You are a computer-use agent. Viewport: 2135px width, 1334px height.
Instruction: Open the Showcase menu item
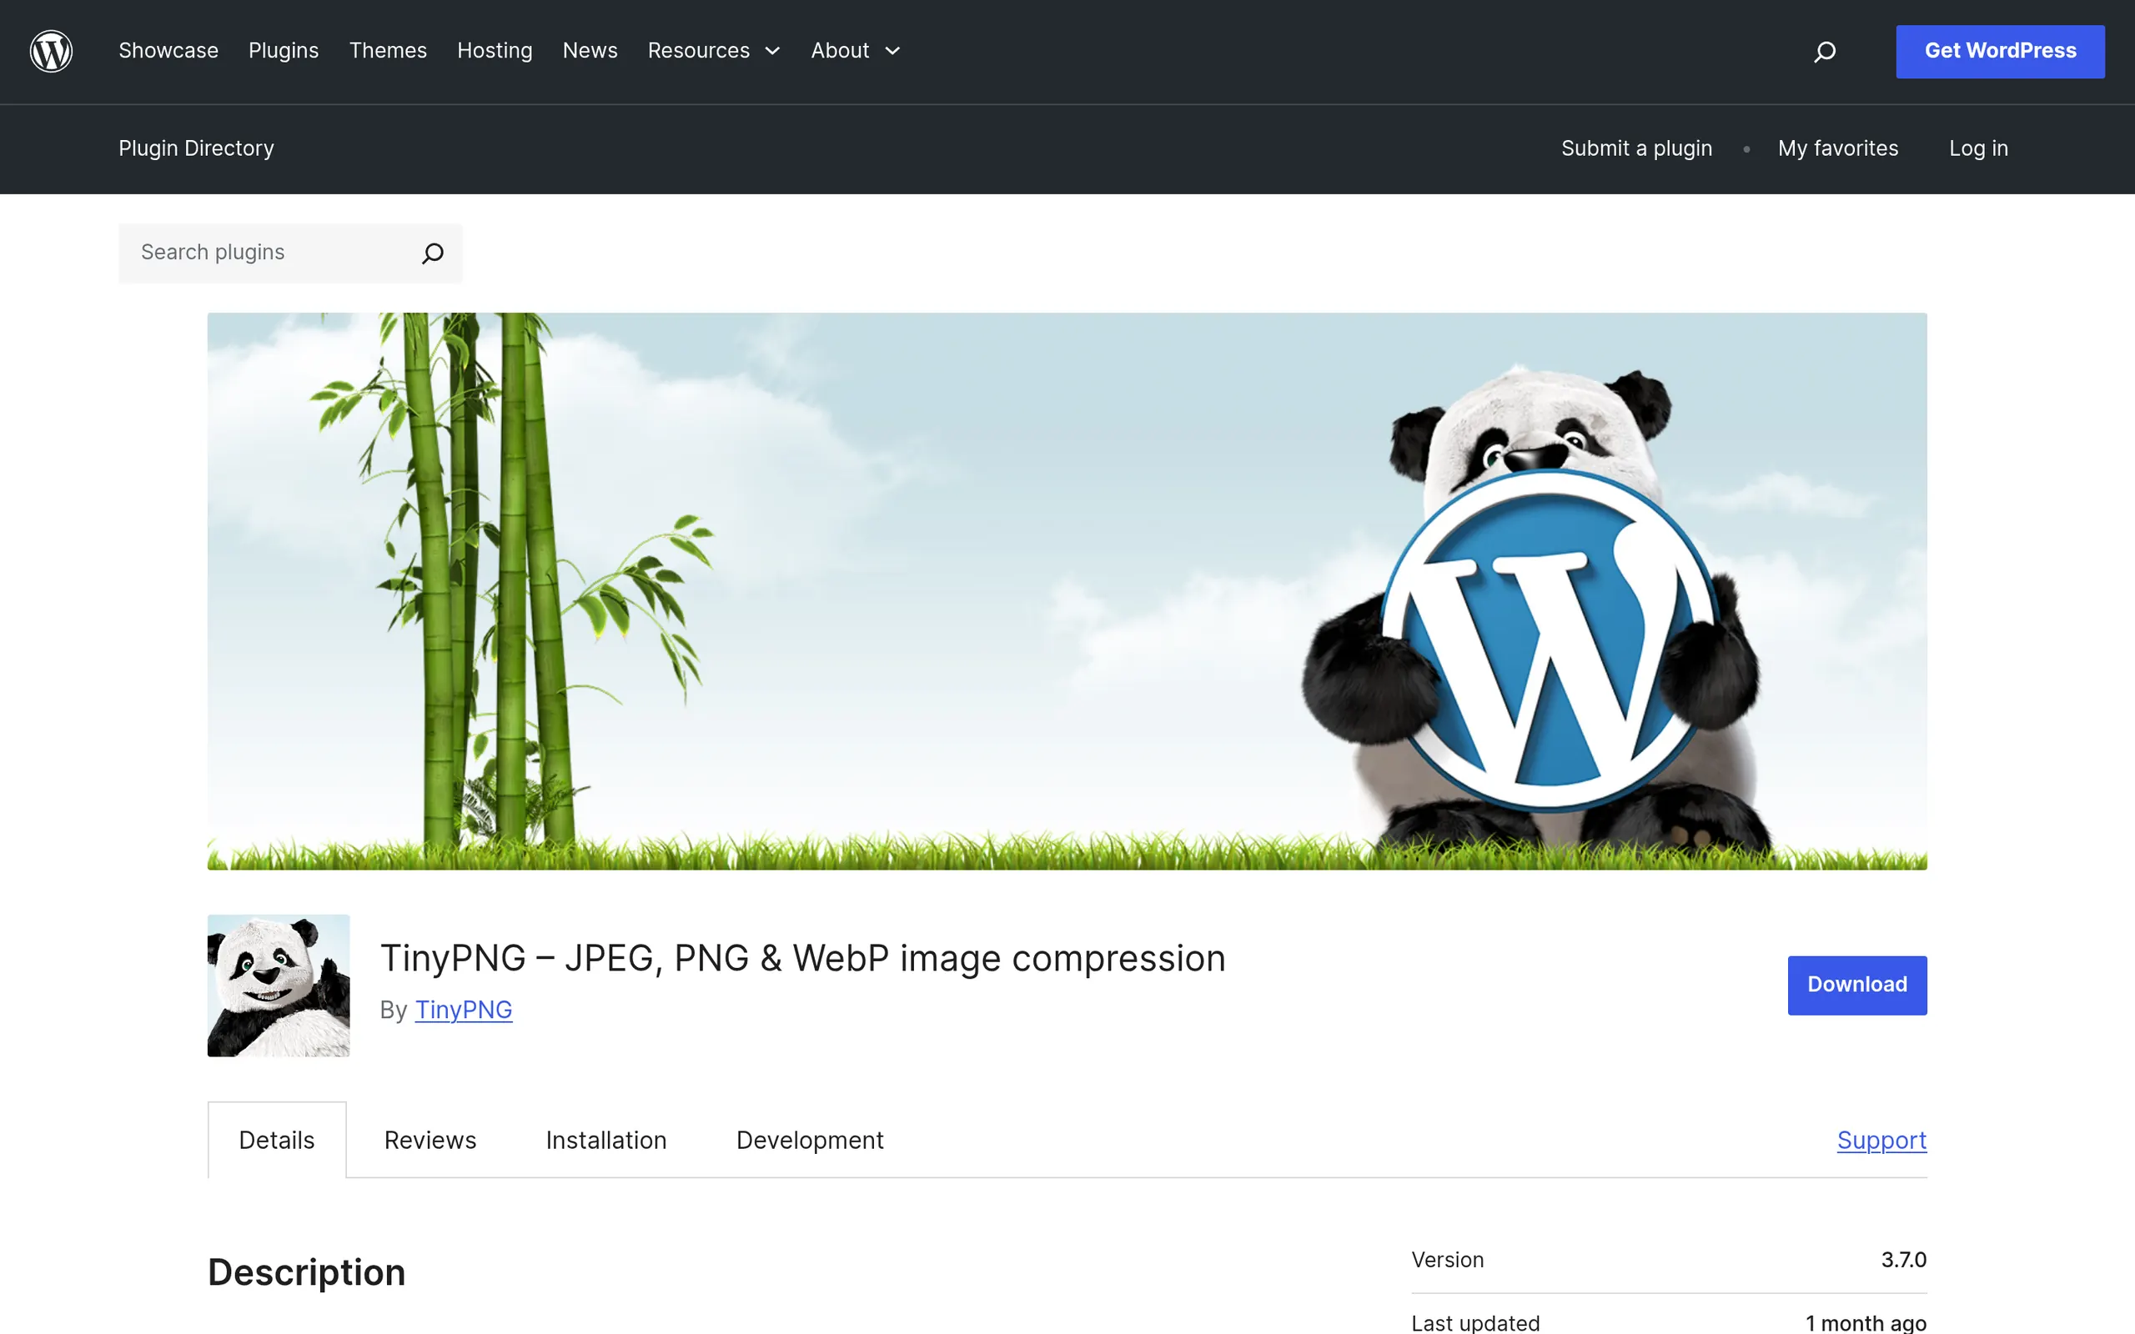pyautogui.click(x=168, y=51)
